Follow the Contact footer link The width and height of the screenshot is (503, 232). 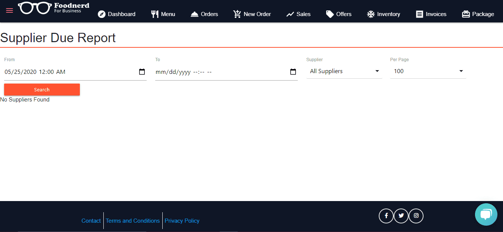pyautogui.click(x=91, y=221)
